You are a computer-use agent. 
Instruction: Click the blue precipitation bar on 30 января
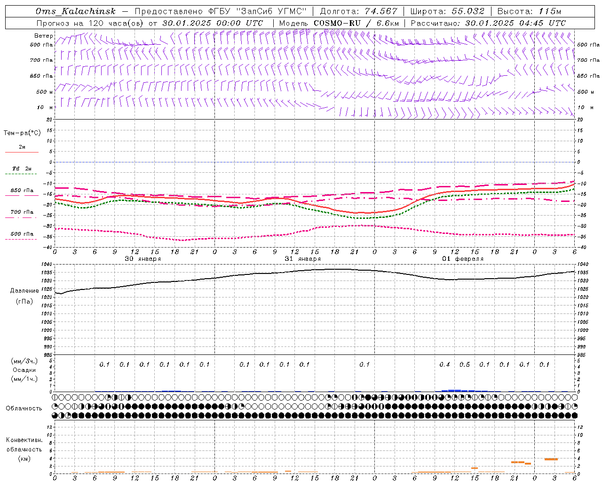[171, 391]
